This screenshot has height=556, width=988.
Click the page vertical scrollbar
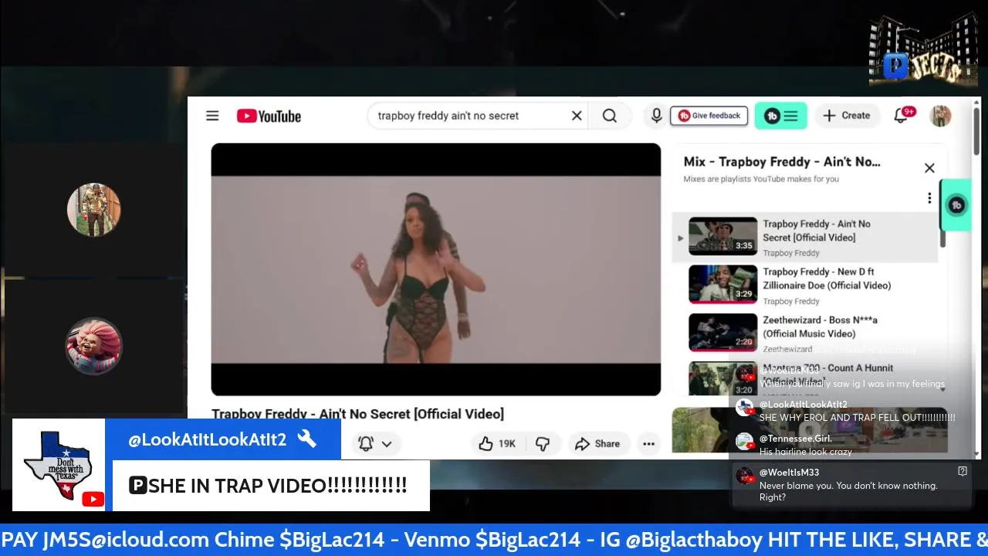click(976, 131)
